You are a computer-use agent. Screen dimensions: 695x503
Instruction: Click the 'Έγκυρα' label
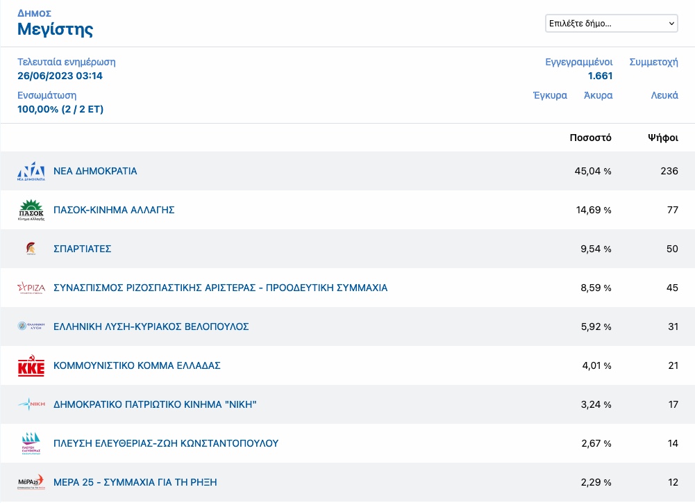[550, 95]
